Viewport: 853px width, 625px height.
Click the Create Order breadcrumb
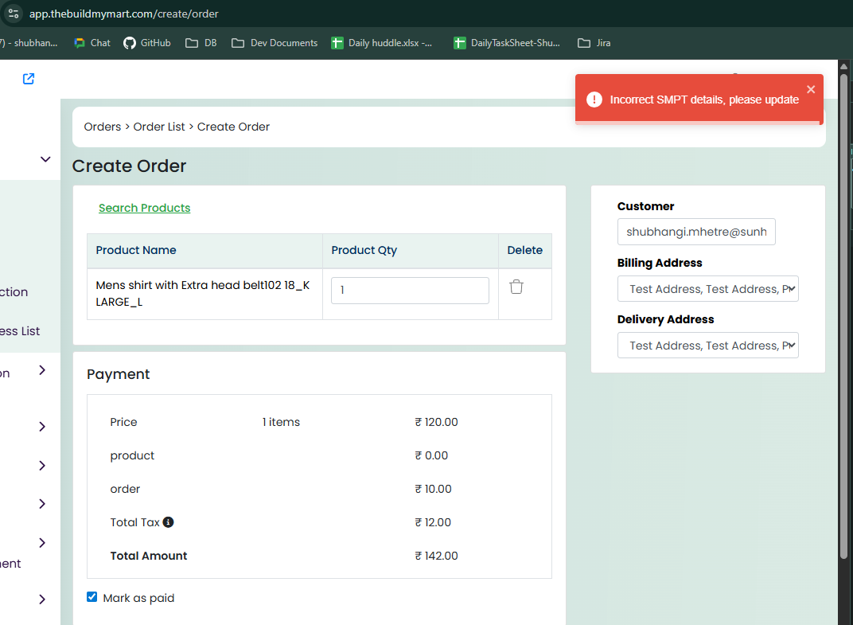[233, 127]
